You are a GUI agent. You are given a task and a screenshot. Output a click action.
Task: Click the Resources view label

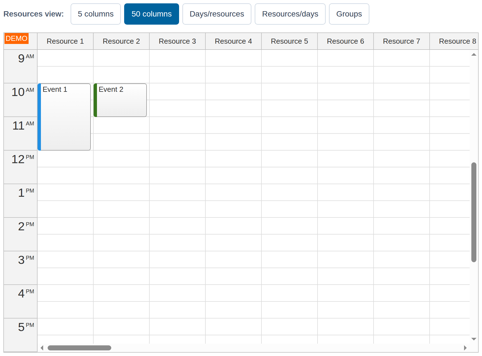(34, 14)
